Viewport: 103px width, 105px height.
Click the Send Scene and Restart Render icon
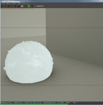(2, 6)
